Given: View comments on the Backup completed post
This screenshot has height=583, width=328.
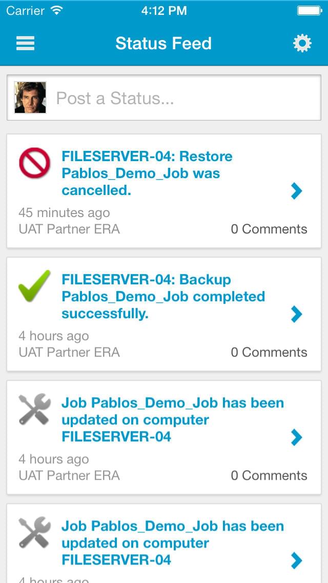Looking at the screenshot, I should [269, 352].
